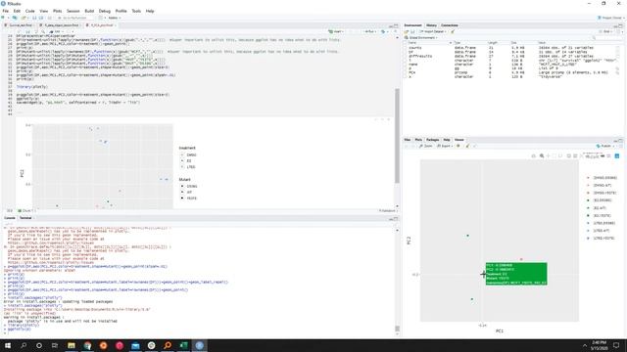Open Cortana from the taskbar
Viewport: 627px width, 352px height.
[39, 345]
